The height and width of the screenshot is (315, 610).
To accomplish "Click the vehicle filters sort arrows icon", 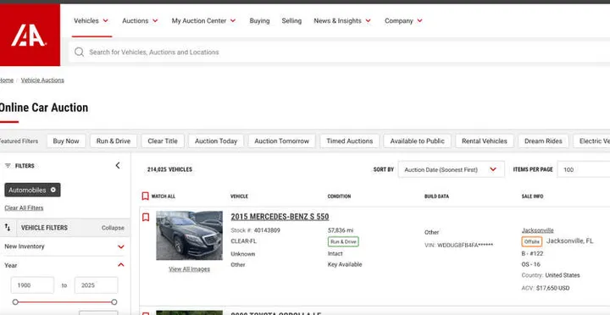I will (x=8, y=228).
